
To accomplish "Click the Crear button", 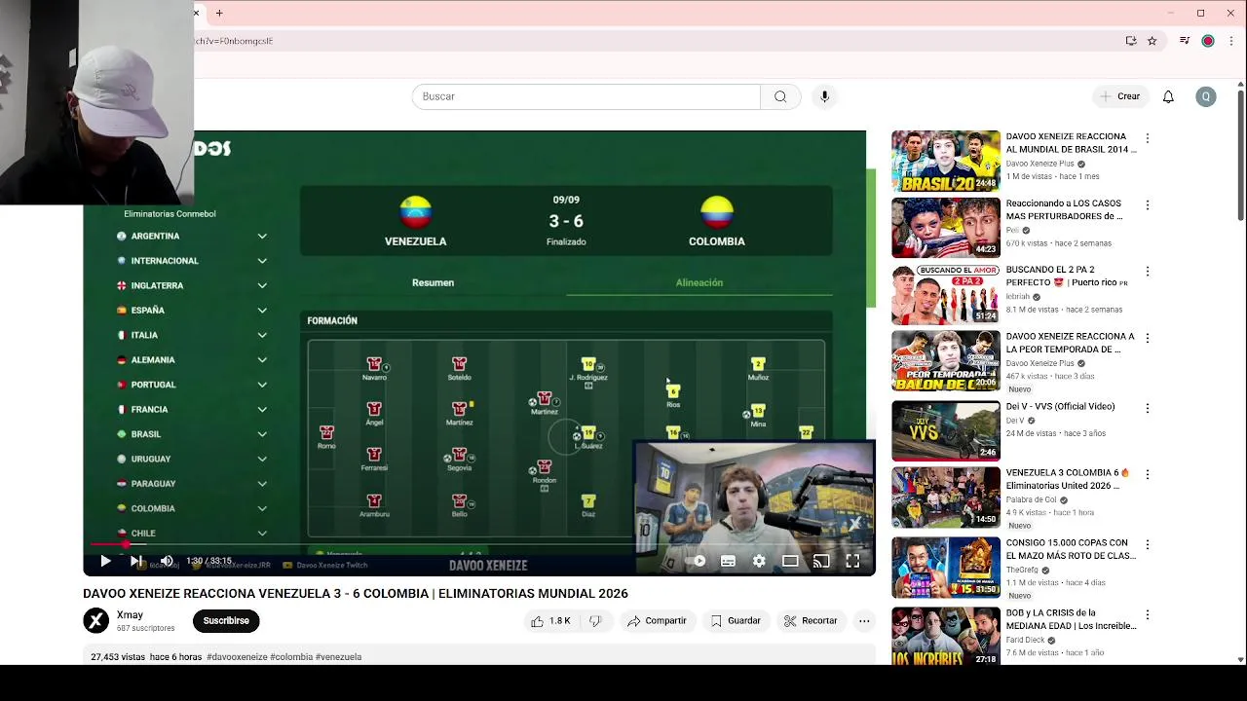I will point(1119,96).
